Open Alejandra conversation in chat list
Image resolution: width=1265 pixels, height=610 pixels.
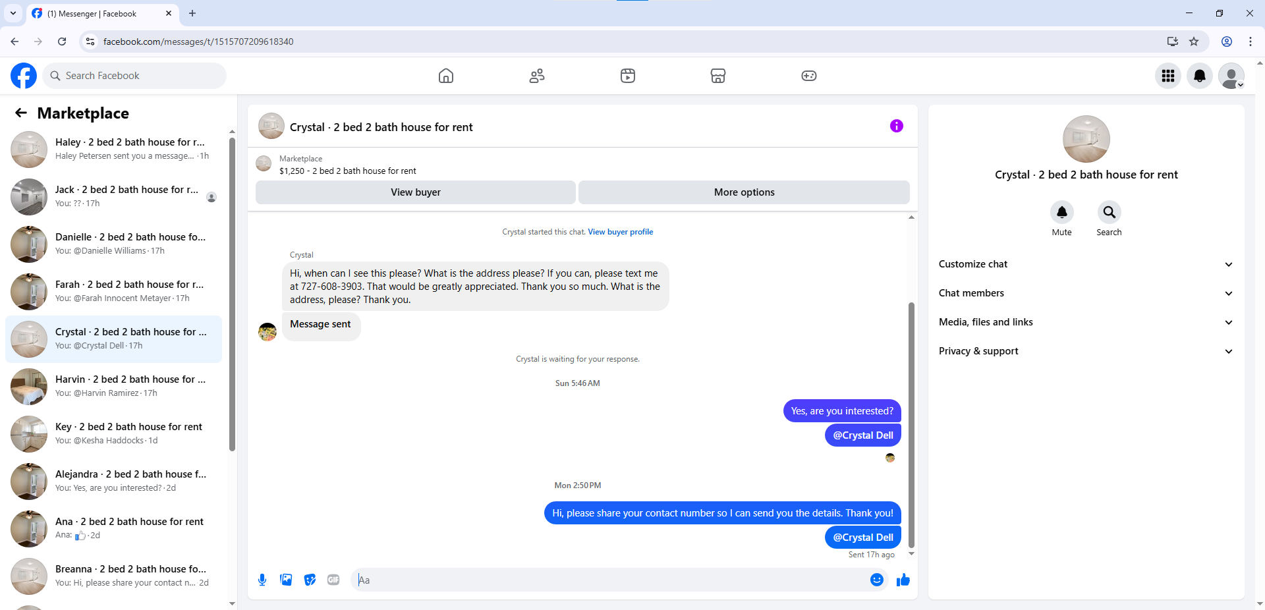click(x=114, y=482)
